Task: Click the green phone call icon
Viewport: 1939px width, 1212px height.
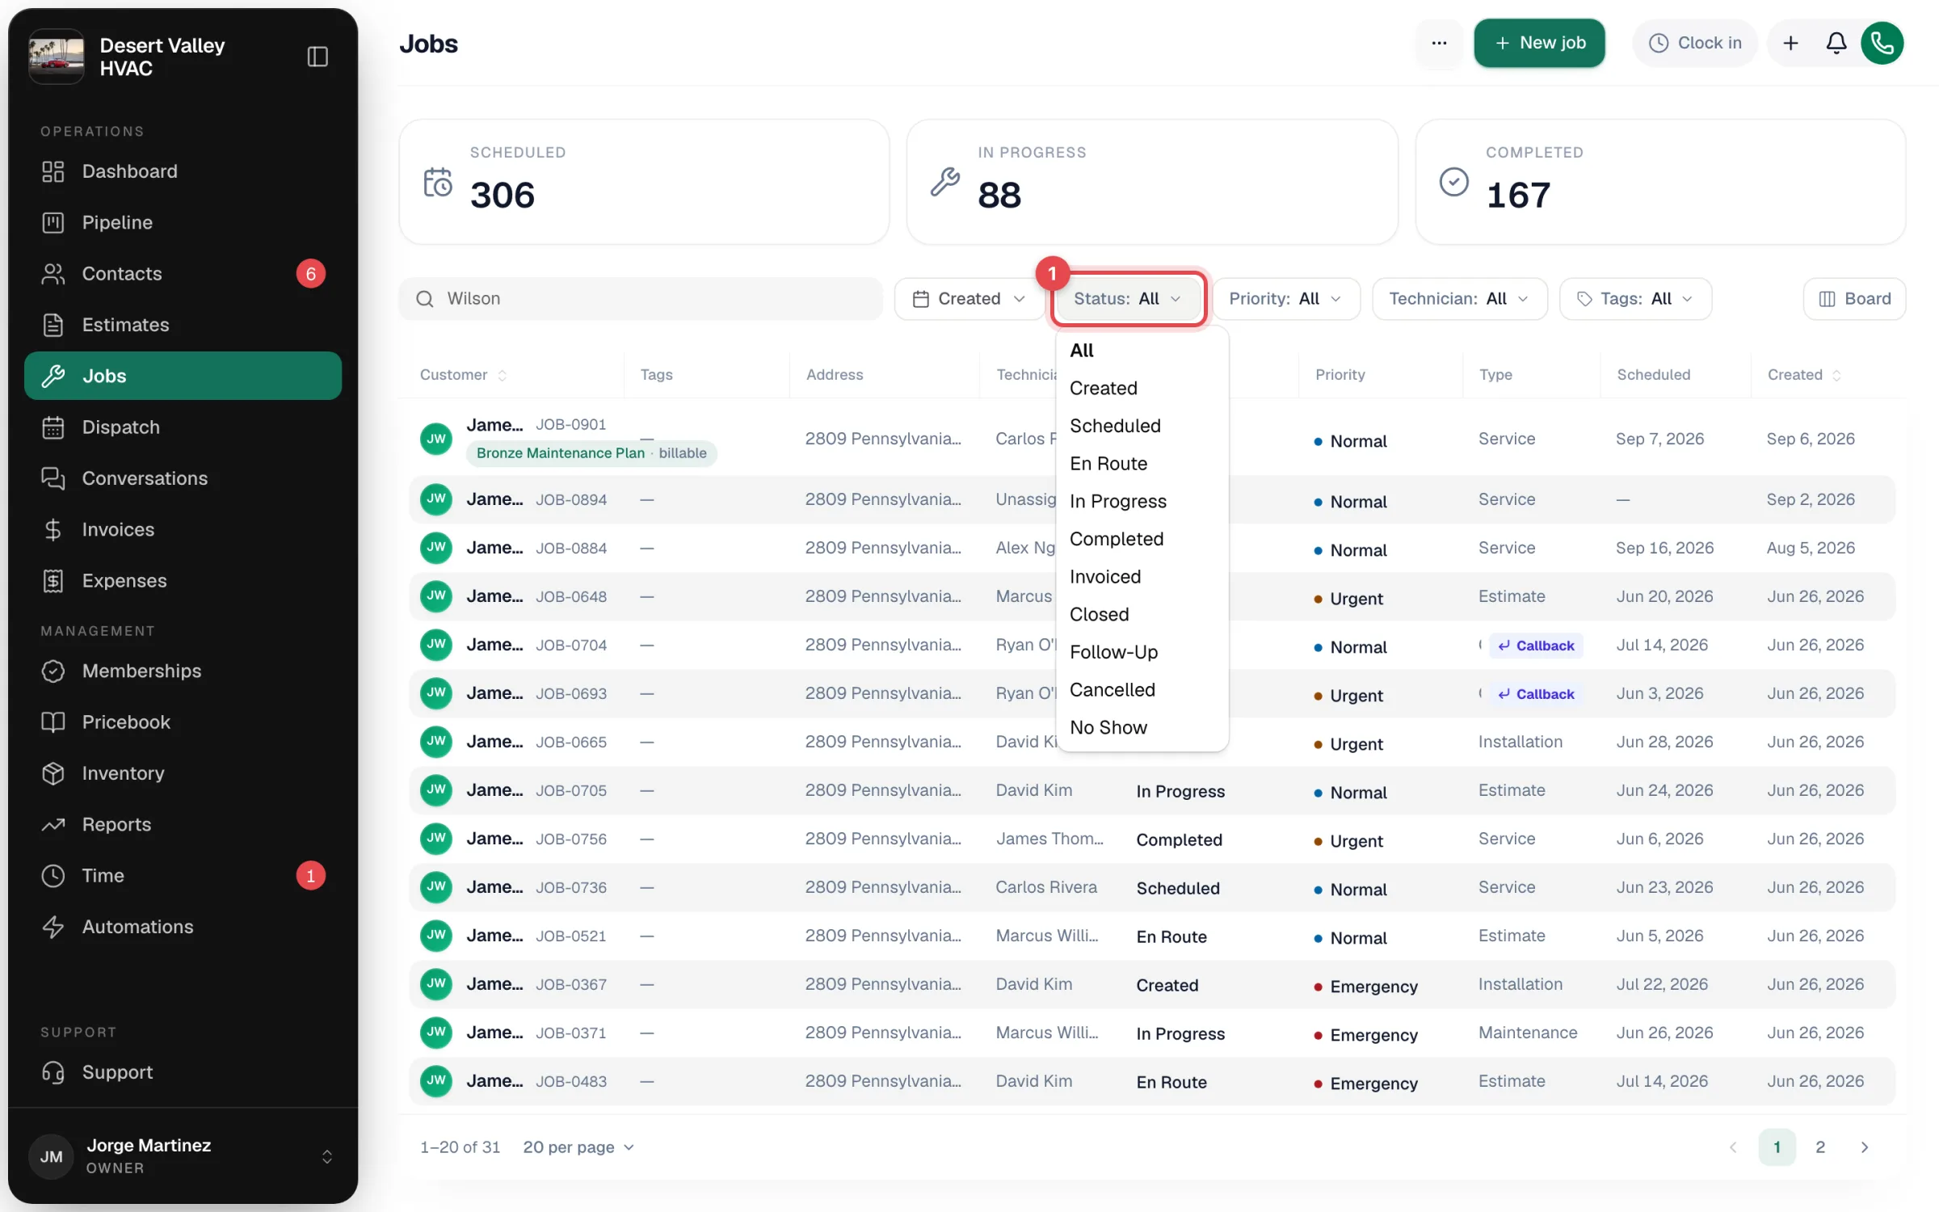Action: tap(1882, 43)
